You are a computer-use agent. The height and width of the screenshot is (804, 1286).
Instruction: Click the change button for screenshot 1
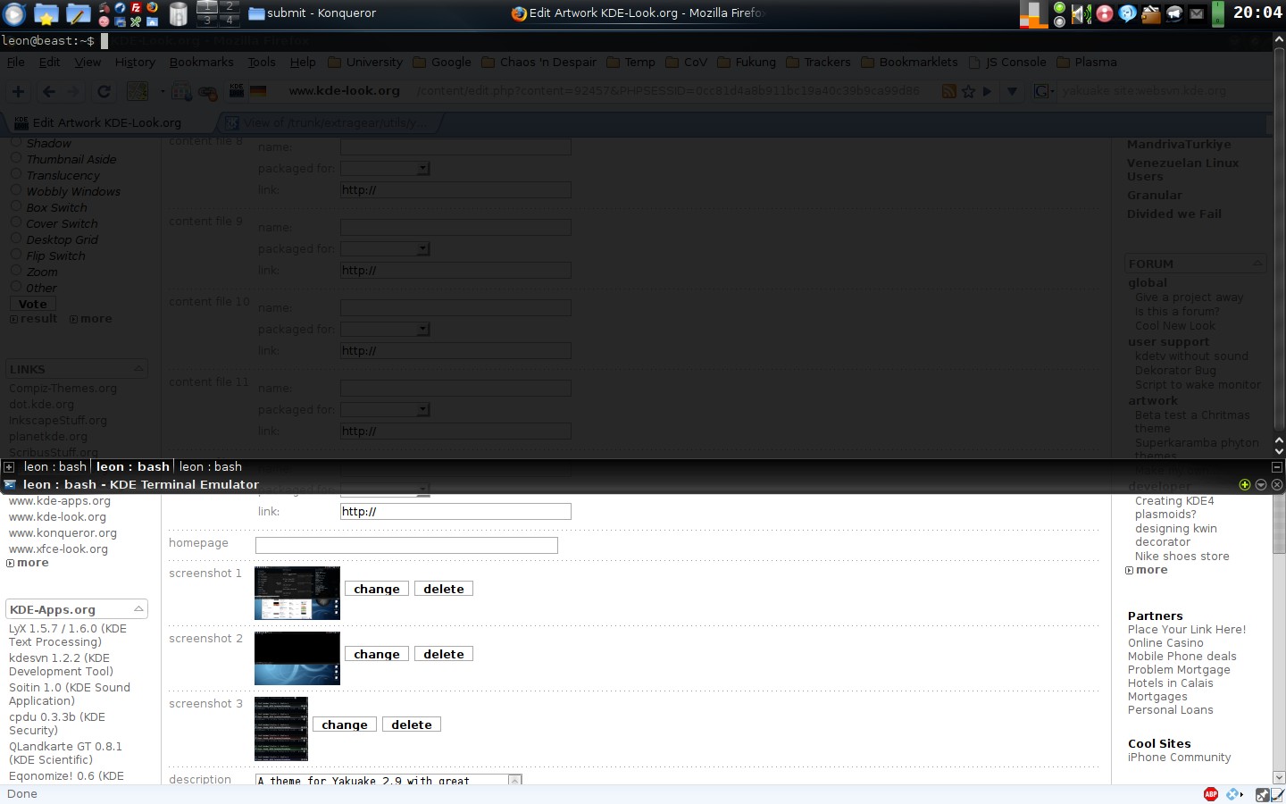pyautogui.click(x=377, y=589)
